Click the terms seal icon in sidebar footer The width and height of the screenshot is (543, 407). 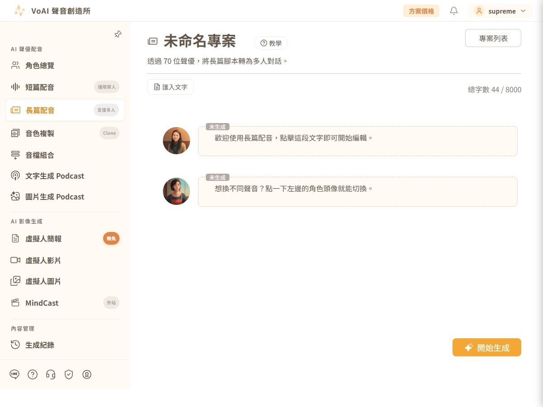tap(87, 374)
